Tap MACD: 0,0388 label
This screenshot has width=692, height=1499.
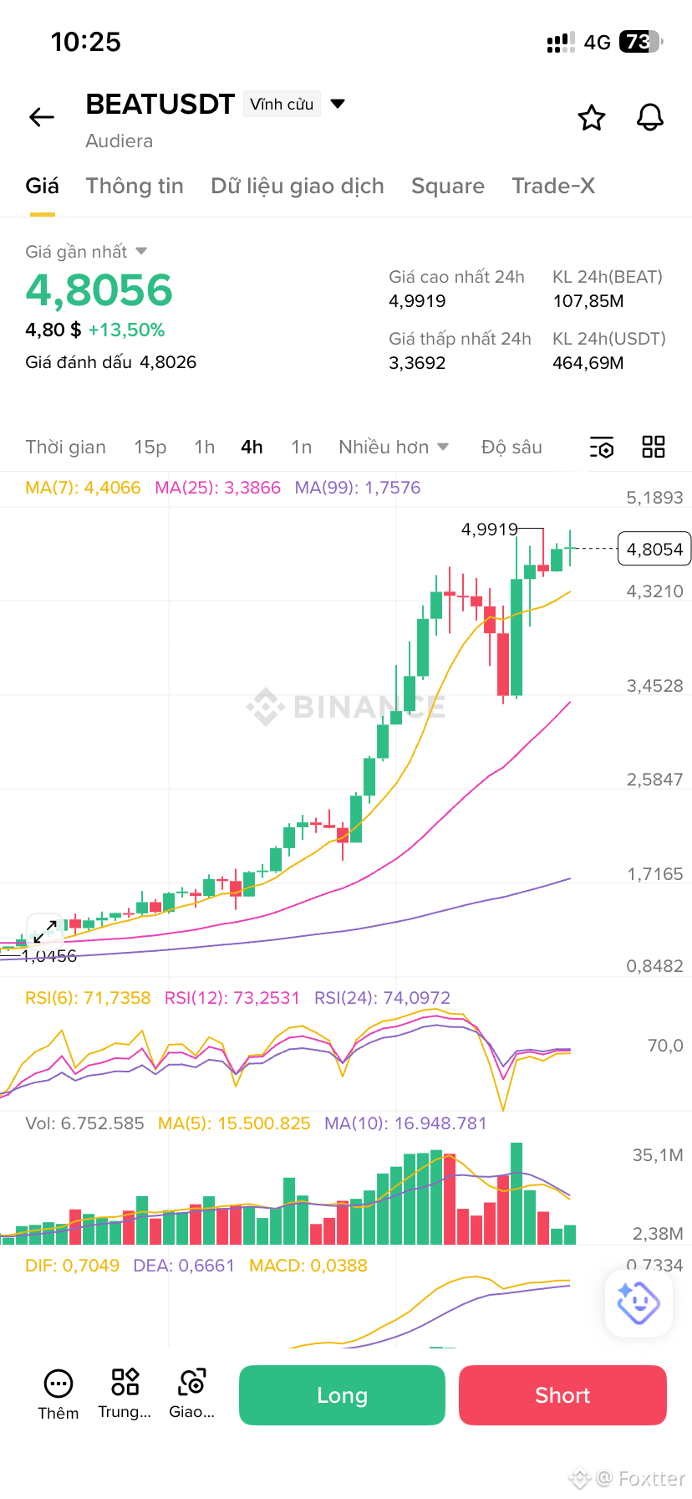tap(308, 1266)
